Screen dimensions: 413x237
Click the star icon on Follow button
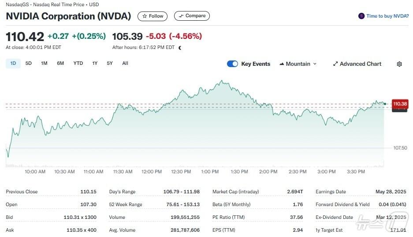tap(145, 16)
